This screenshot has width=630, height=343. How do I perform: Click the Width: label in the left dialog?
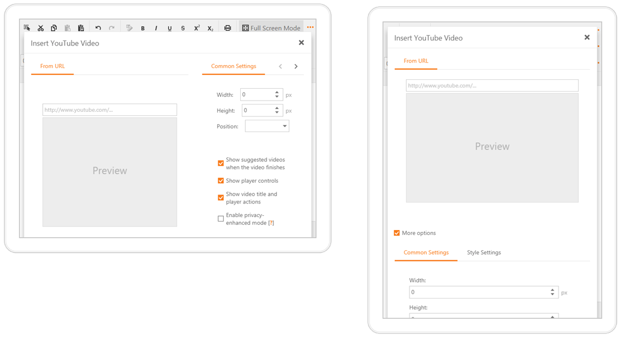225,95
